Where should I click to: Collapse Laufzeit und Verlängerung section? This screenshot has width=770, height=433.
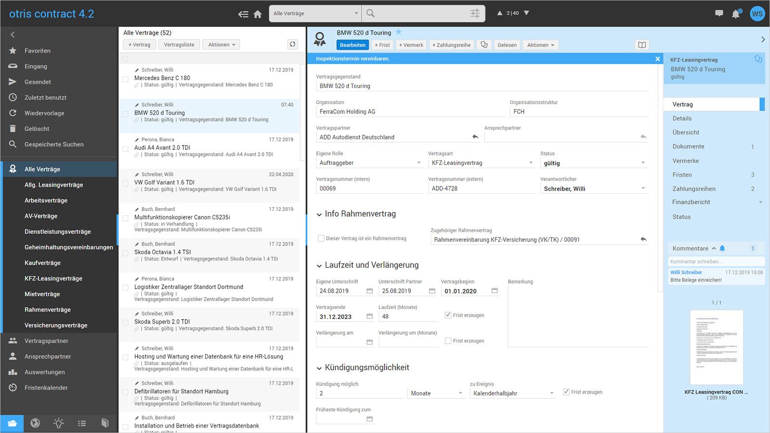point(319,265)
